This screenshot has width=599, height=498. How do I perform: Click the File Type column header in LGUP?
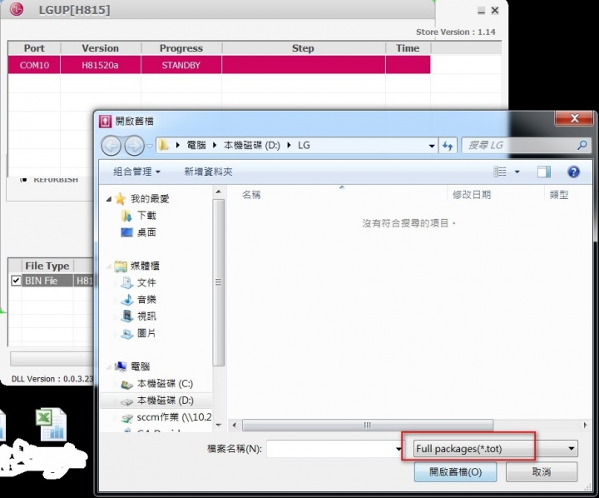tap(47, 266)
